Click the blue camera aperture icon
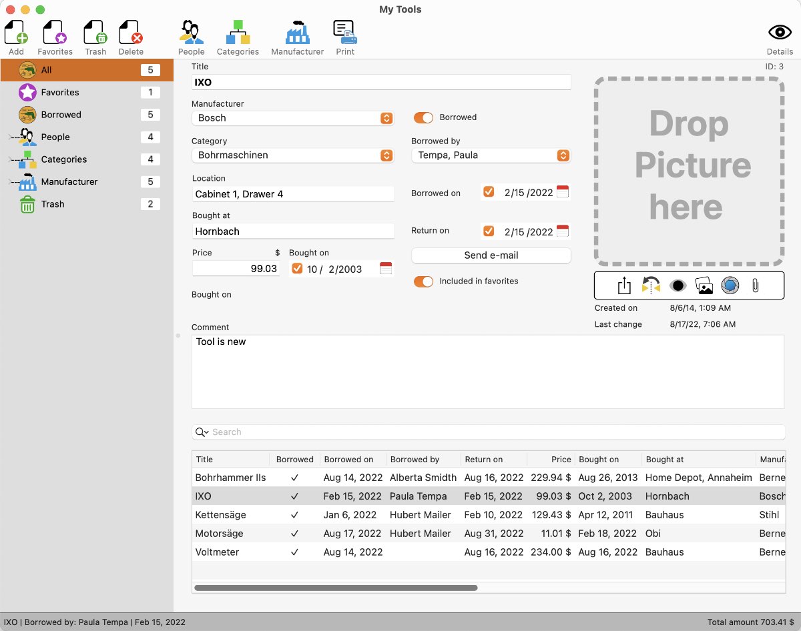The image size is (801, 631). (x=730, y=285)
